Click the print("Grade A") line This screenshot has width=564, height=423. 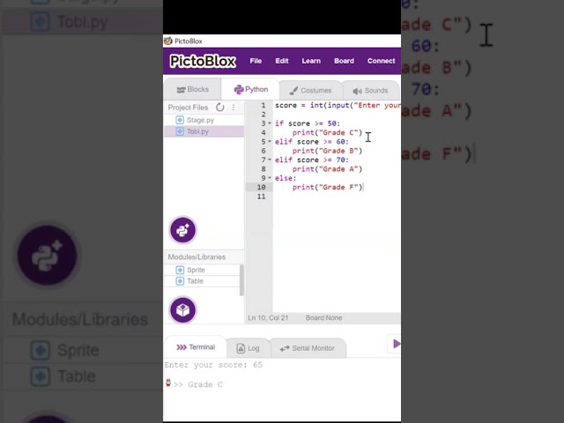click(327, 169)
